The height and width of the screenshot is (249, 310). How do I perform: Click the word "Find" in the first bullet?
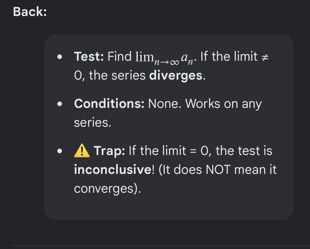coord(119,57)
